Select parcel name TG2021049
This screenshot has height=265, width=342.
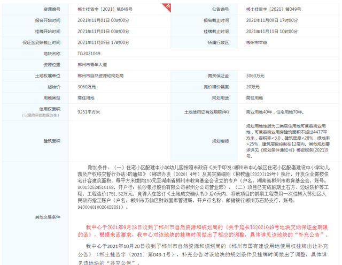click(89, 54)
